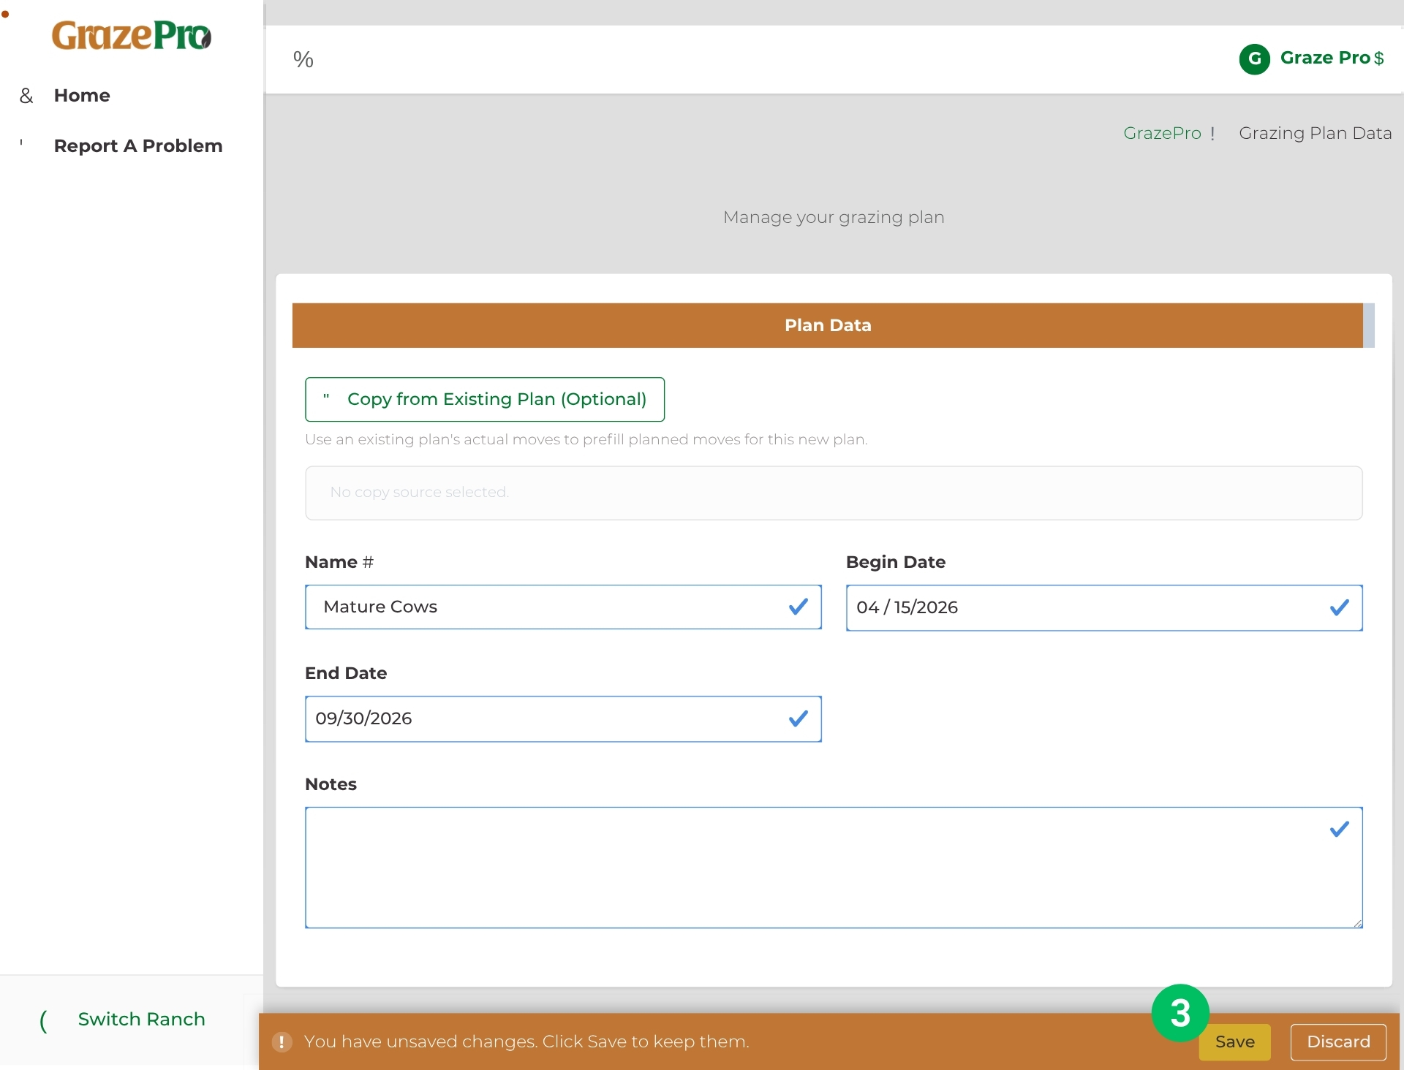The height and width of the screenshot is (1070, 1404).
Task: Click the green G user avatar
Action: 1255,58
